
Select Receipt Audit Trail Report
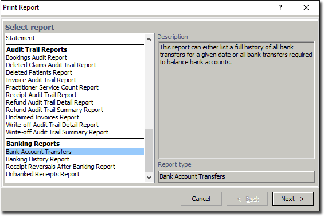75,95
